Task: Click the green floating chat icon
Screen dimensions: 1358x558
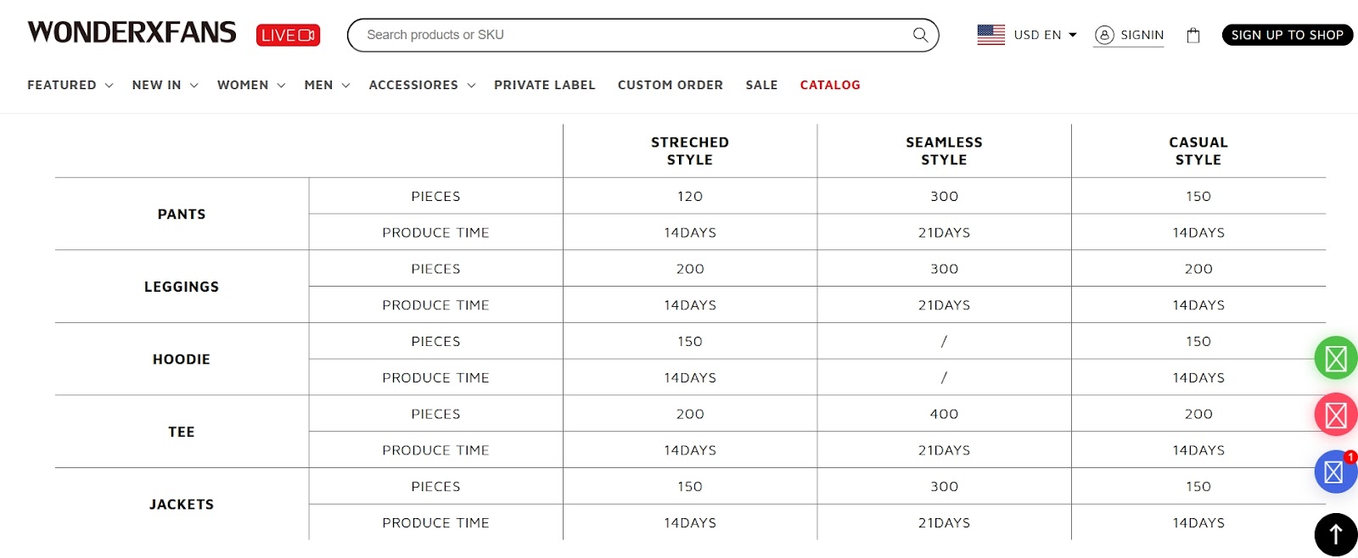Action: coord(1336,359)
